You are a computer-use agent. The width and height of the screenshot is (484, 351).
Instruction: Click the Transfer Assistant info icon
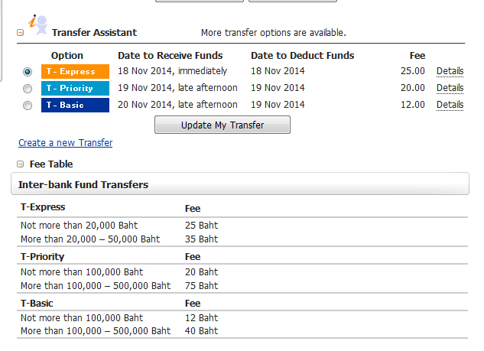click(x=38, y=24)
